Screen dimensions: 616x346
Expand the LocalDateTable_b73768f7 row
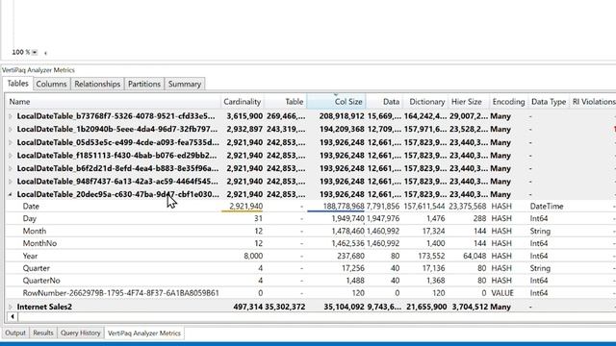click(x=11, y=116)
